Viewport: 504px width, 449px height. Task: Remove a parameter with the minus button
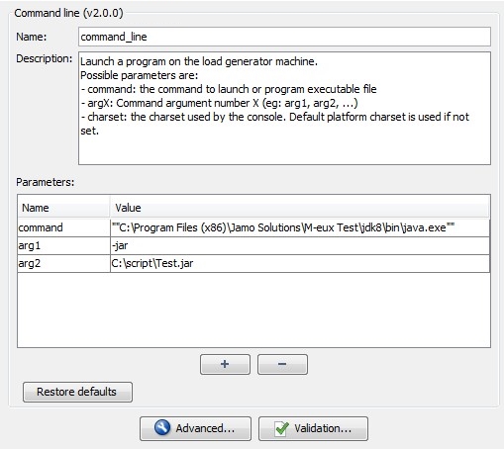[x=282, y=364]
